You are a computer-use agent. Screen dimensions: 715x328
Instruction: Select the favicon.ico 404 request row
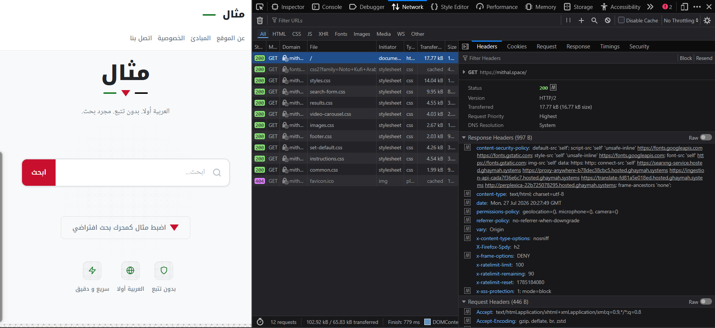[x=355, y=181]
